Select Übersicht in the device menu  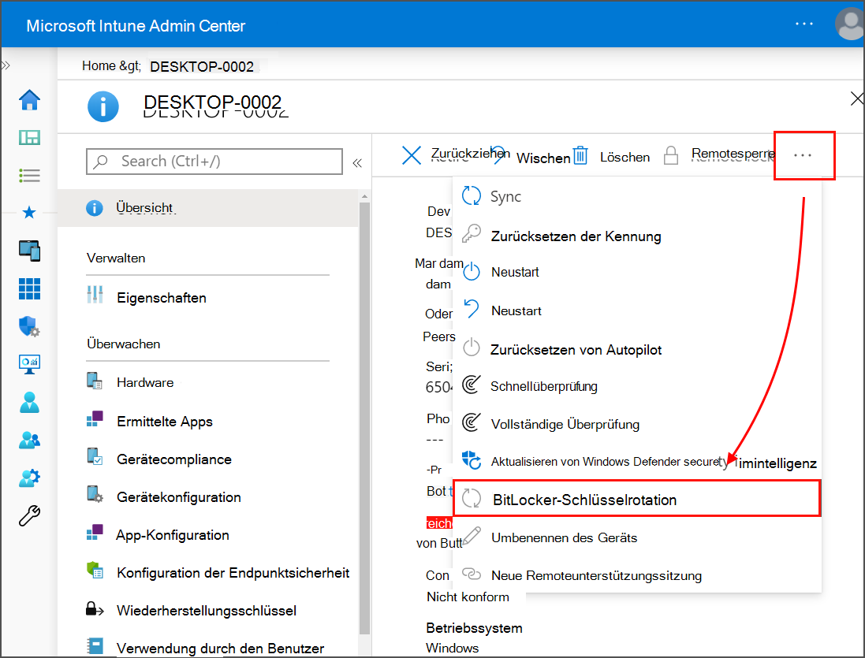208,208
